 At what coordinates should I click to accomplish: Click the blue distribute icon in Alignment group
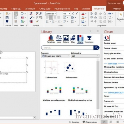point(110,14)
